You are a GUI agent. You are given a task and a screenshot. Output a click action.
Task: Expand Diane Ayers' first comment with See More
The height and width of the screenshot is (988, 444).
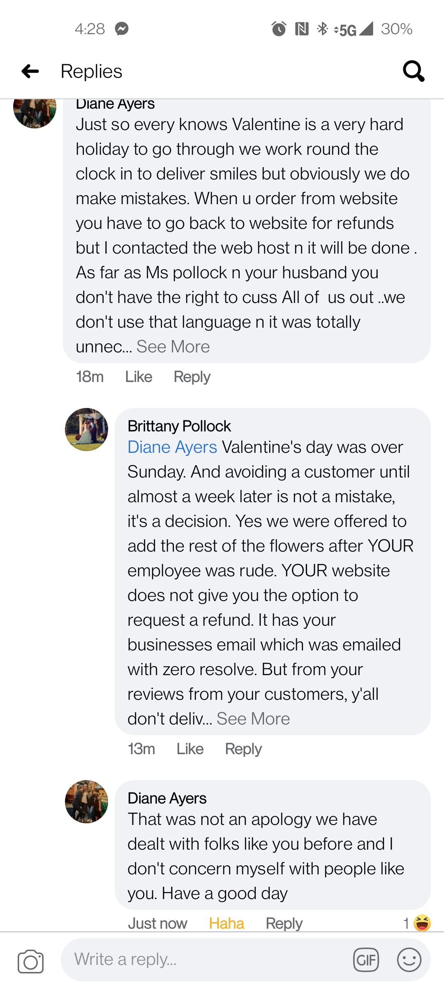click(173, 347)
